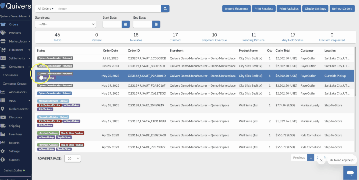Click the Import Shipments button
Viewport: 359px width, 180px height.
pyautogui.click(x=236, y=9)
